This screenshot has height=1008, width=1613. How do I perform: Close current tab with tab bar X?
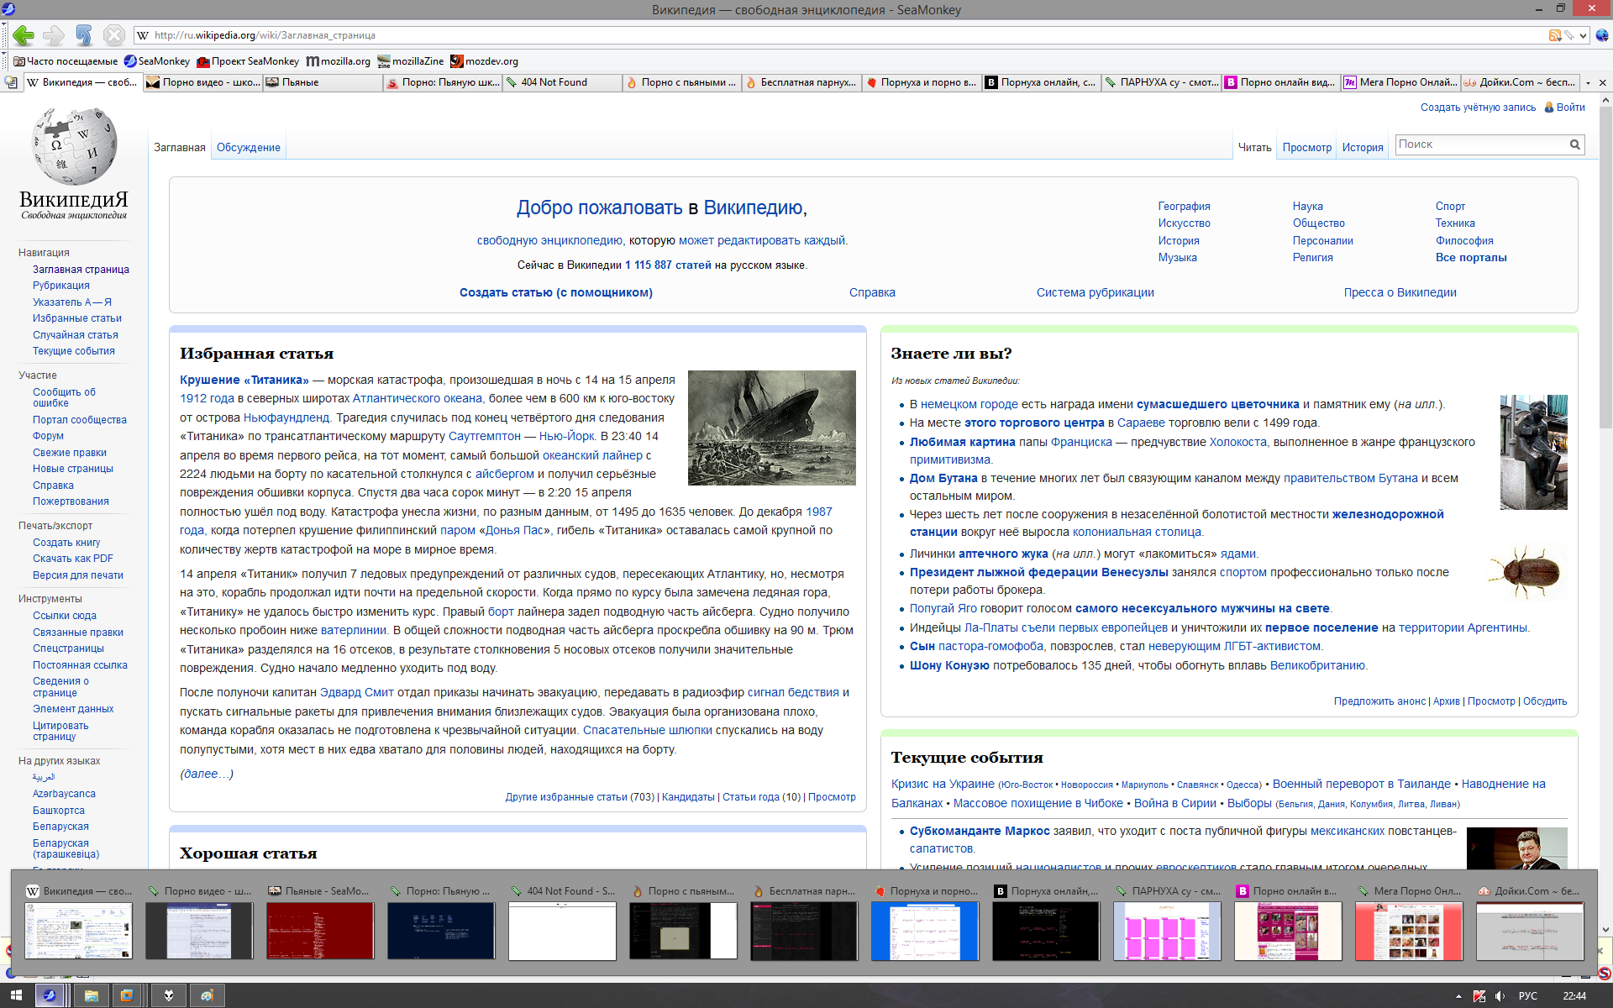[1602, 82]
